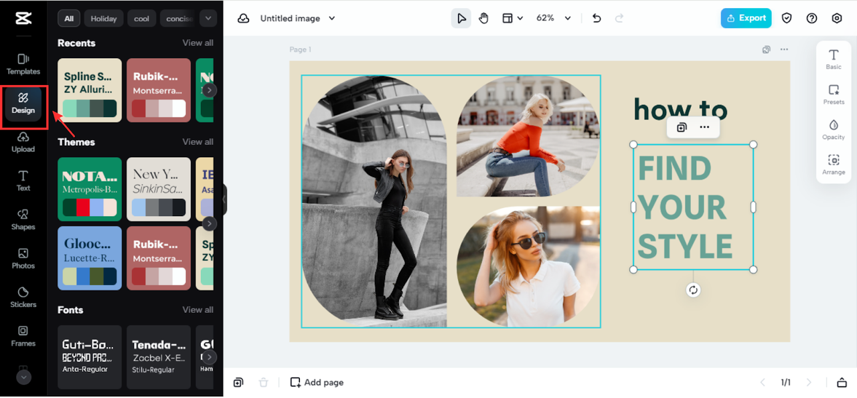Apply the NOTA Metropolis-B theme
The image size is (857, 398).
coord(90,189)
